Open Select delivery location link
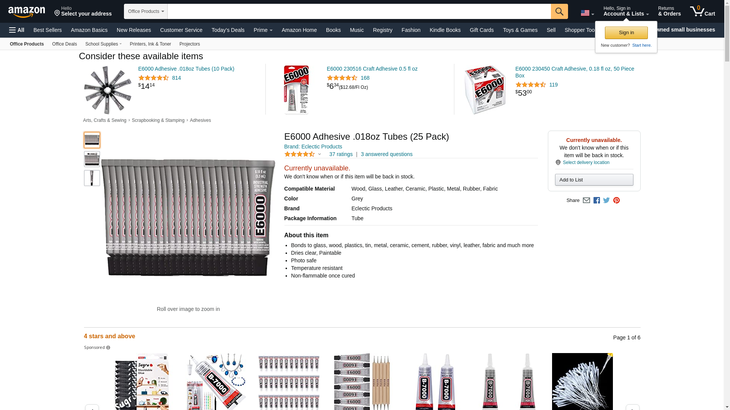The height and width of the screenshot is (410, 730). (586, 162)
